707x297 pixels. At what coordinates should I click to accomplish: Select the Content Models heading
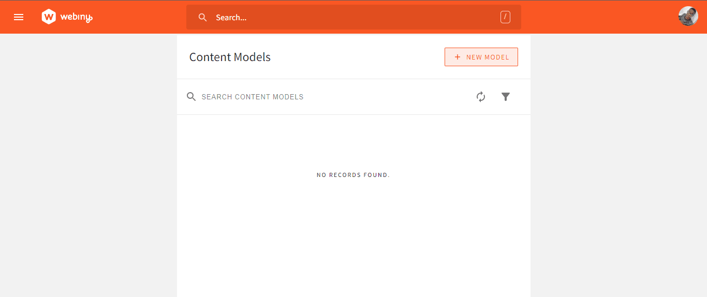(230, 57)
